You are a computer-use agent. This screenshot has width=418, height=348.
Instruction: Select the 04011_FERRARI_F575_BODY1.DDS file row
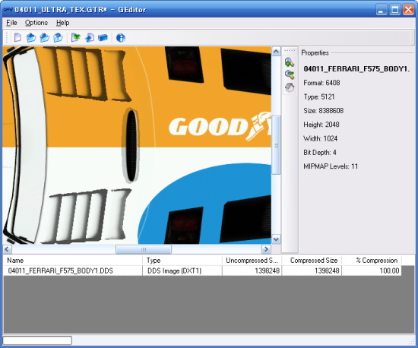tap(202, 270)
